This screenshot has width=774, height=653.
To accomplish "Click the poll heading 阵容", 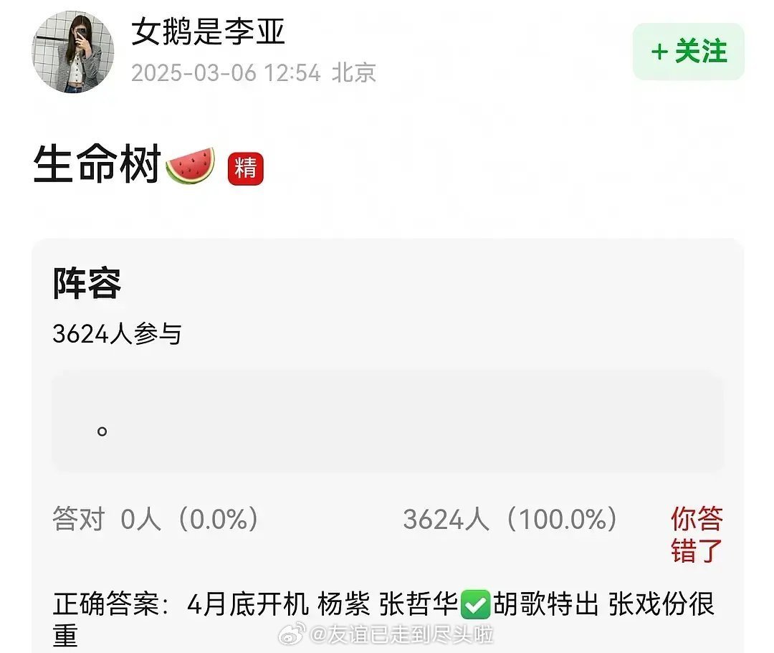I will 87,283.
